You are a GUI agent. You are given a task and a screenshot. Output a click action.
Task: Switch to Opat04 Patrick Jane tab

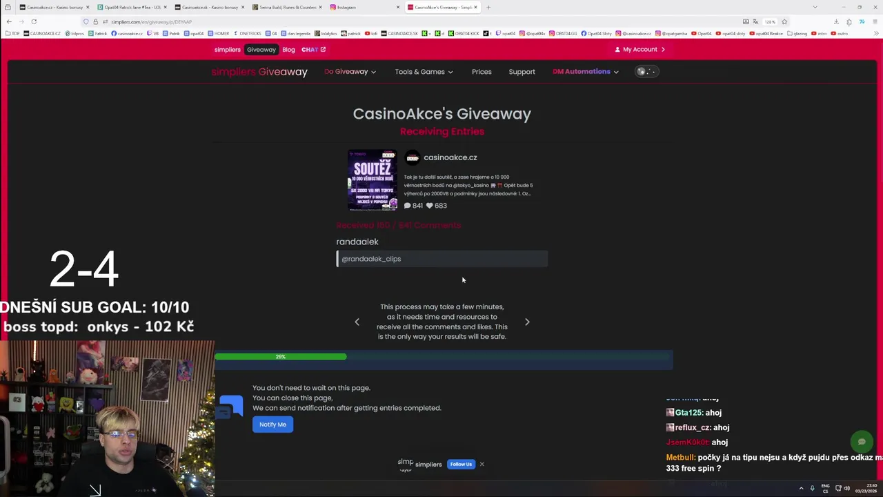[132, 7]
